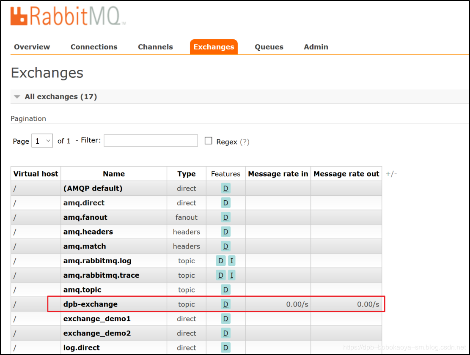Viewport: 470px width, 355px height.
Task: Click the direct type of exchange_demo1
Action: click(x=187, y=319)
